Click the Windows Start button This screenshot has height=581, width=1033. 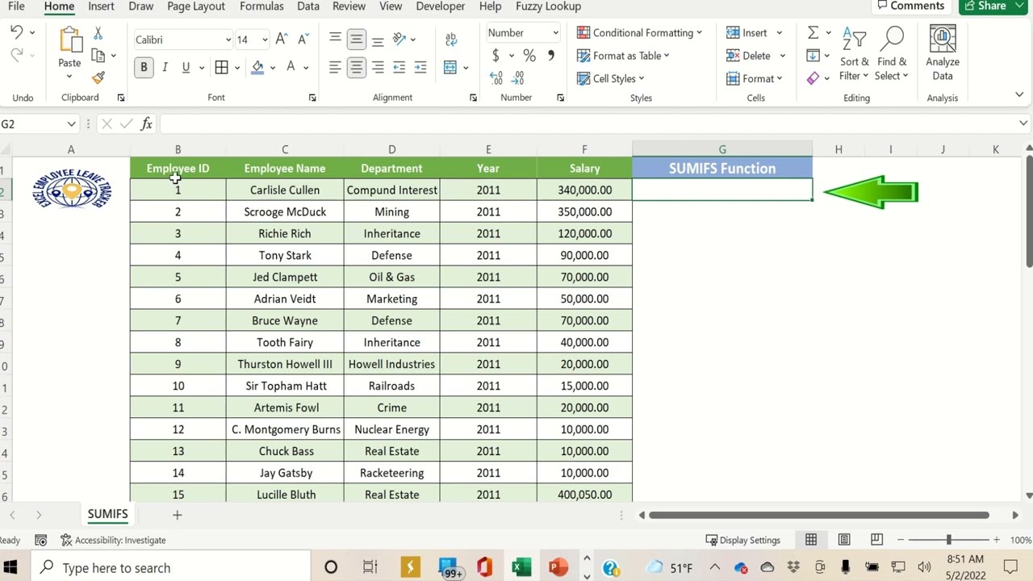point(10,568)
